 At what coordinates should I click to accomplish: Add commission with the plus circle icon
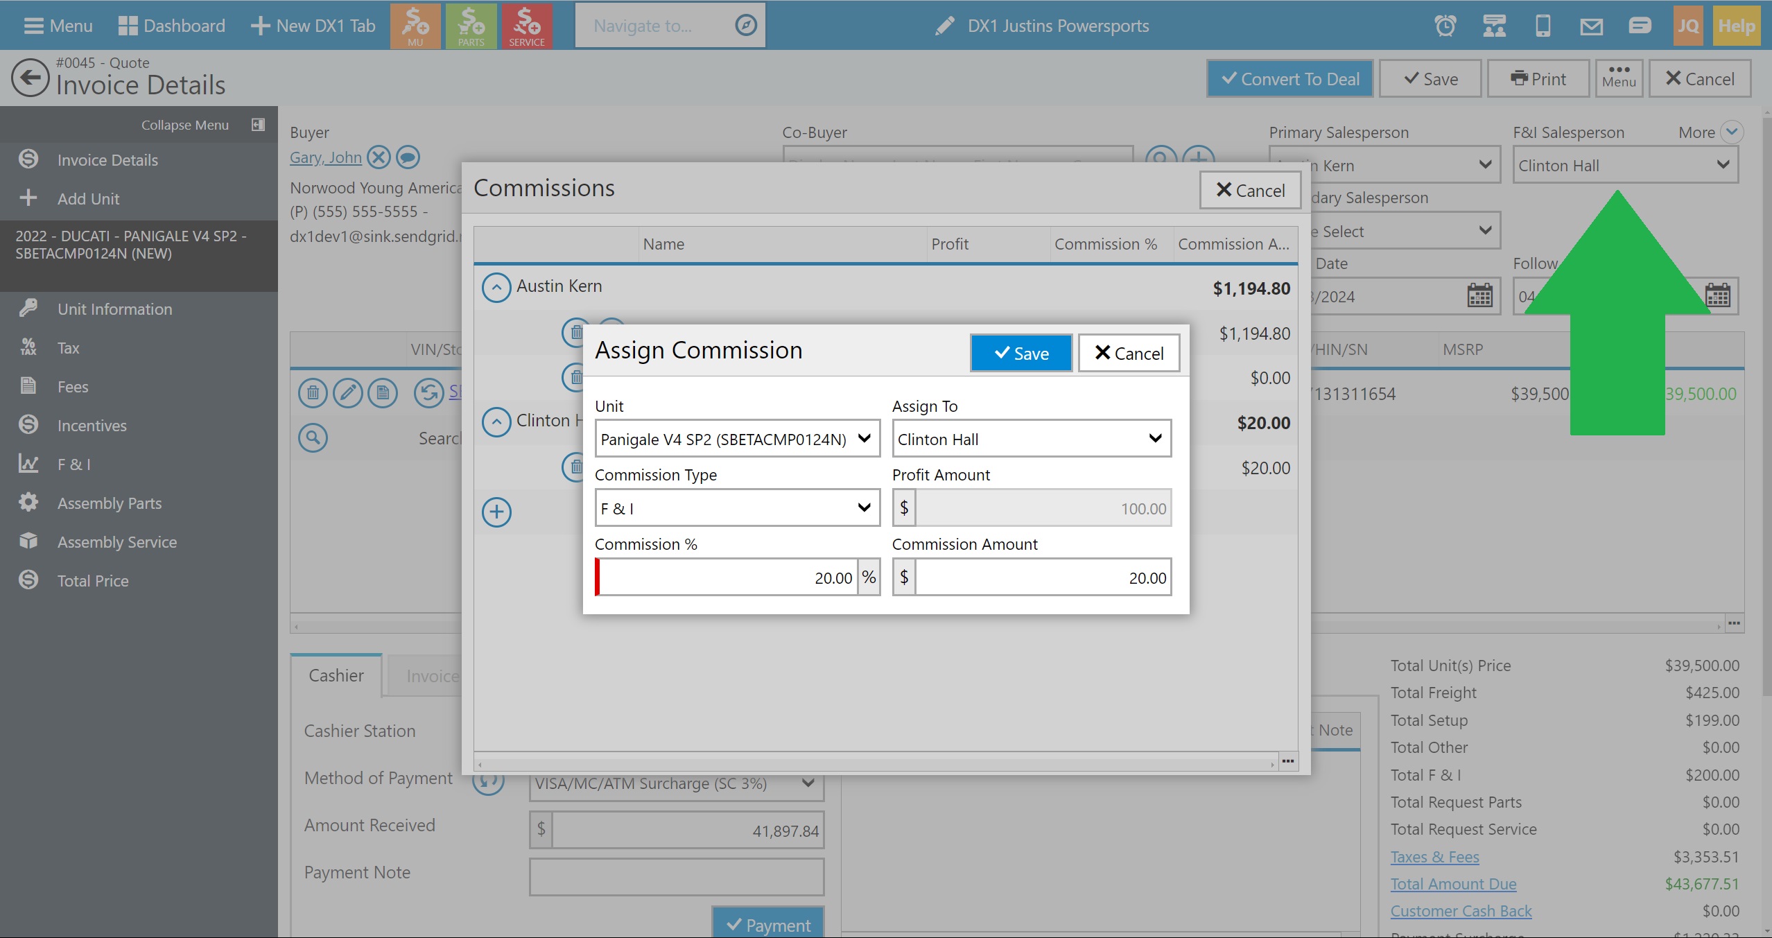pos(496,512)
